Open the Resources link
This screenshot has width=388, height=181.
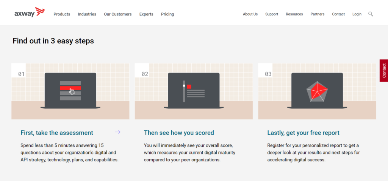click(294, 14)
